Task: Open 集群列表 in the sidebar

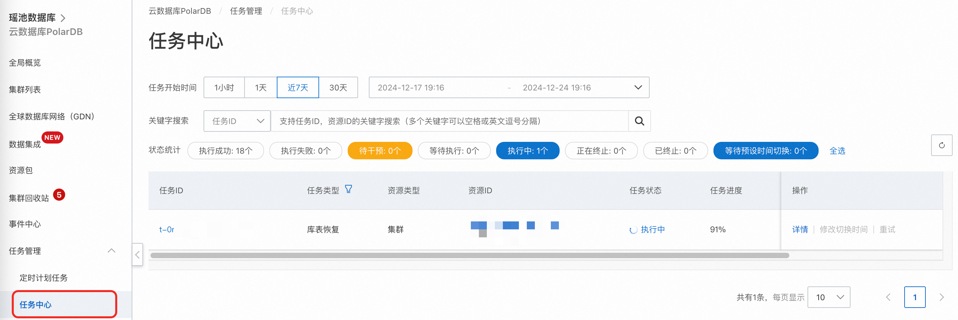Action: pos(25,89)
